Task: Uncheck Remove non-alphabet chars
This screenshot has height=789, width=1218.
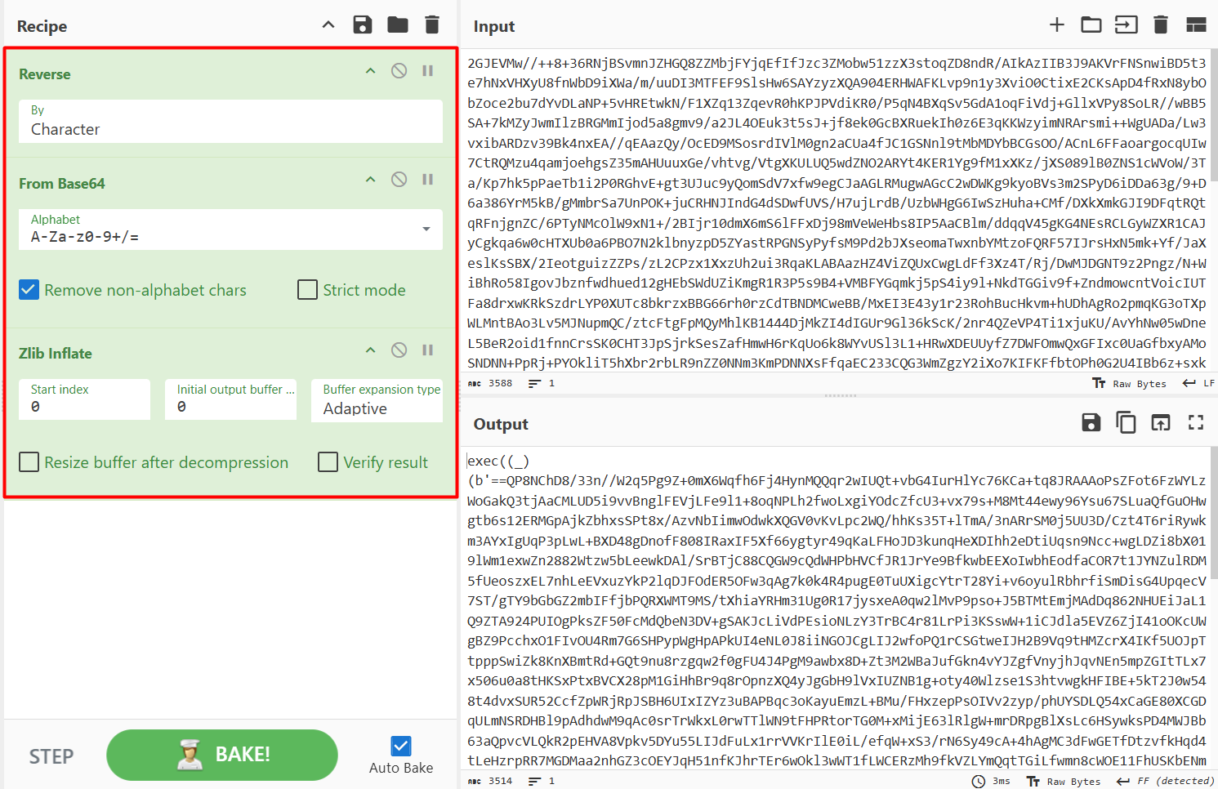Action: 29,290
